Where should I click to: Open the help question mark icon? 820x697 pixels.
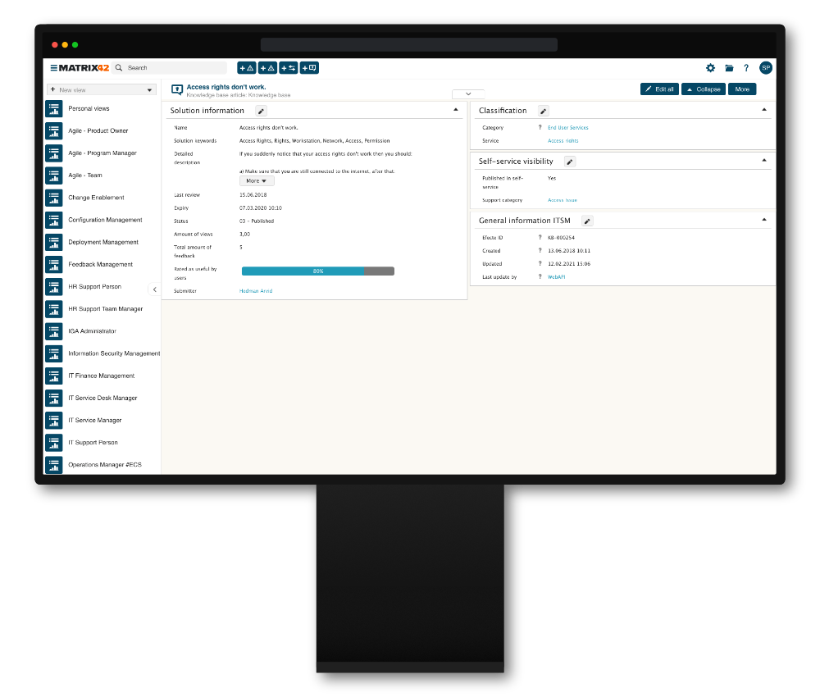pos(746,68)
